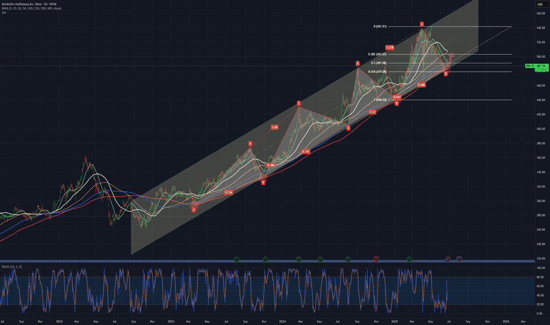Select the Vol indicator legend

pos(4,12)
